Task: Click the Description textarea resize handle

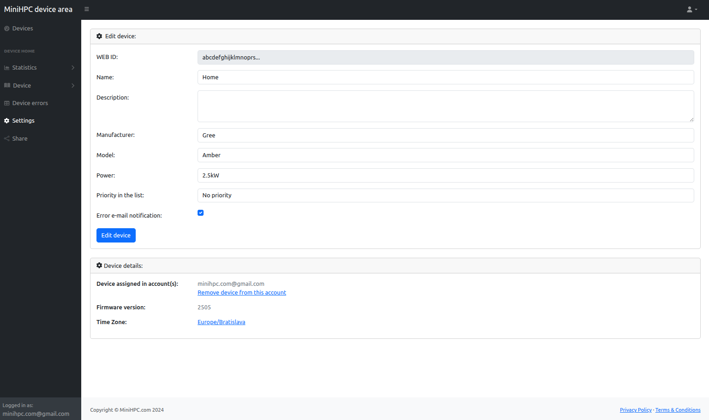Action: point(691,119)
